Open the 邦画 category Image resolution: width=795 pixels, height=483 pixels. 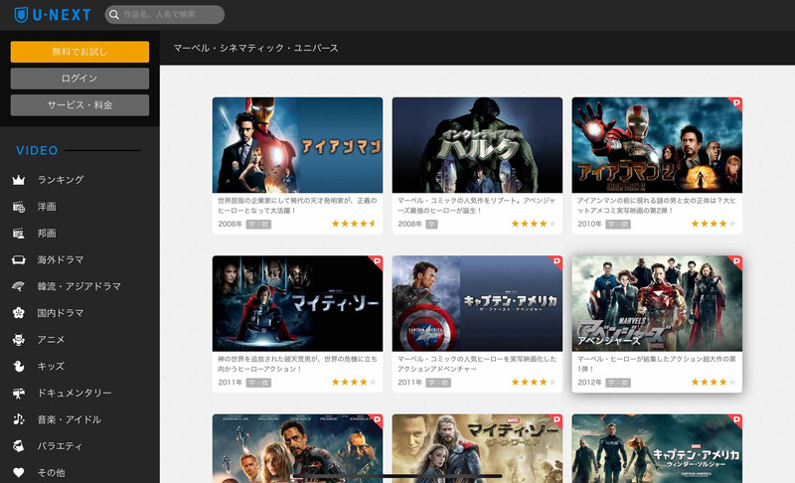click(x=47, y=234)
